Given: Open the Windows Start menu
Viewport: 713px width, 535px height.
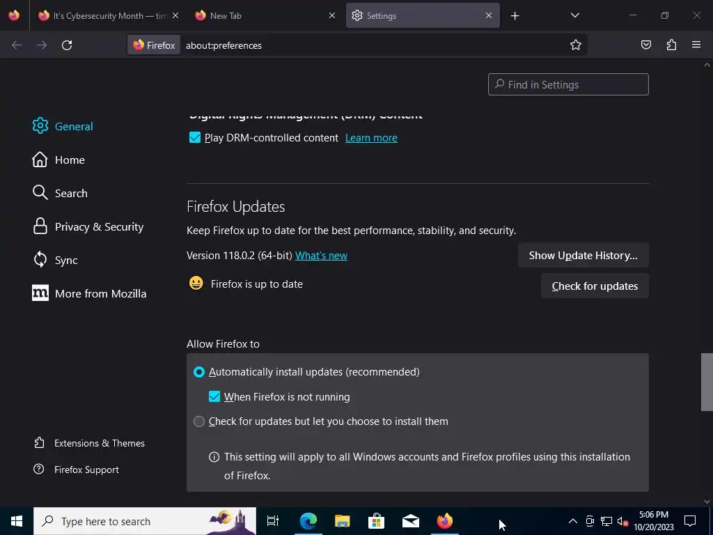Looking at the screenshot, I should (x=17, y=521).
